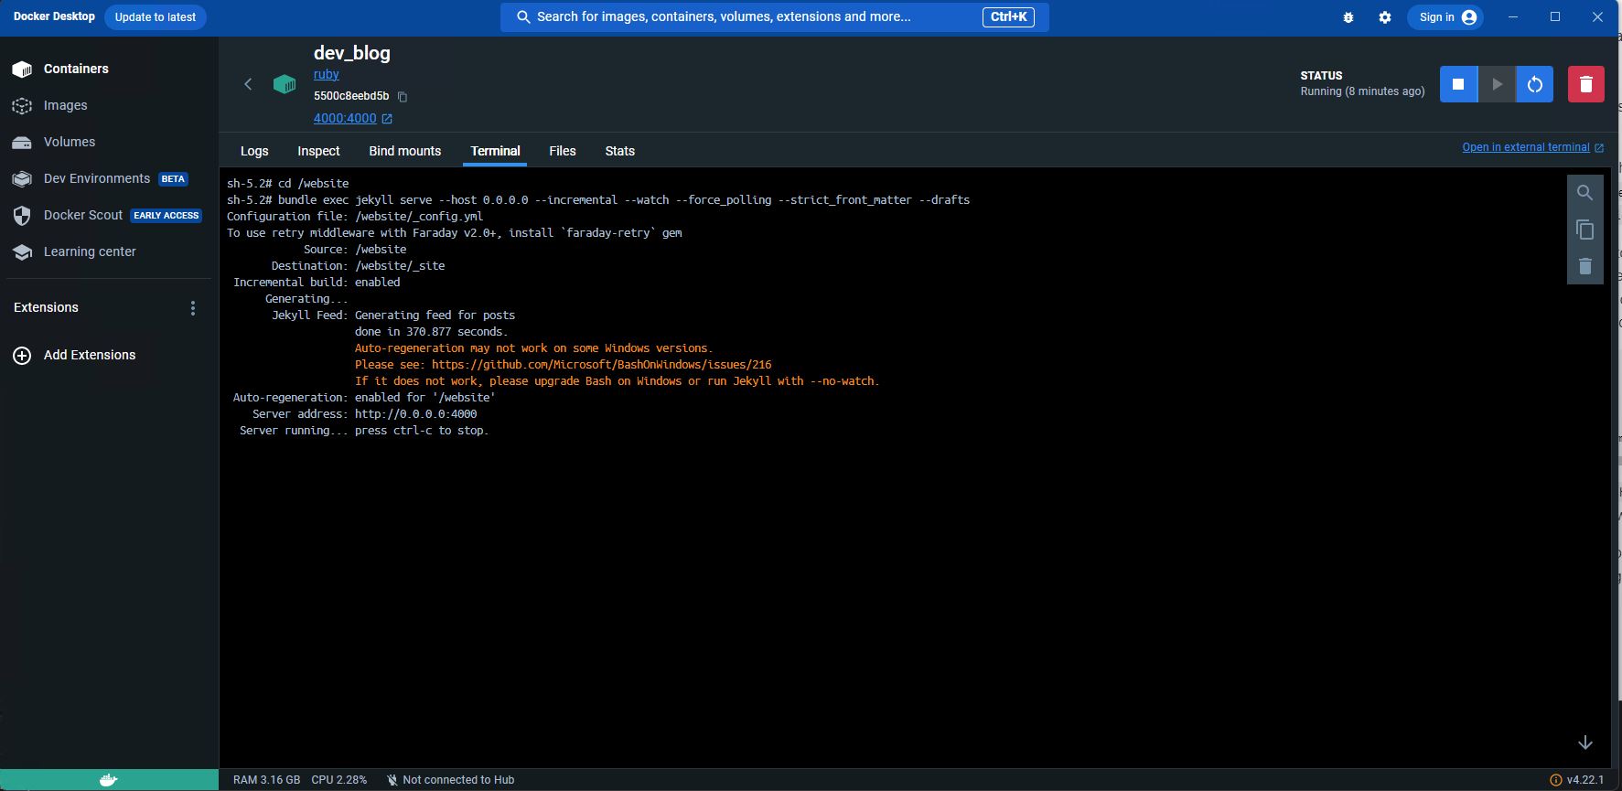This screenshot has width=1622, height=791.
Task: Click the GitHub BashOnWindows issues URL text
Action: tap(601, 365)
